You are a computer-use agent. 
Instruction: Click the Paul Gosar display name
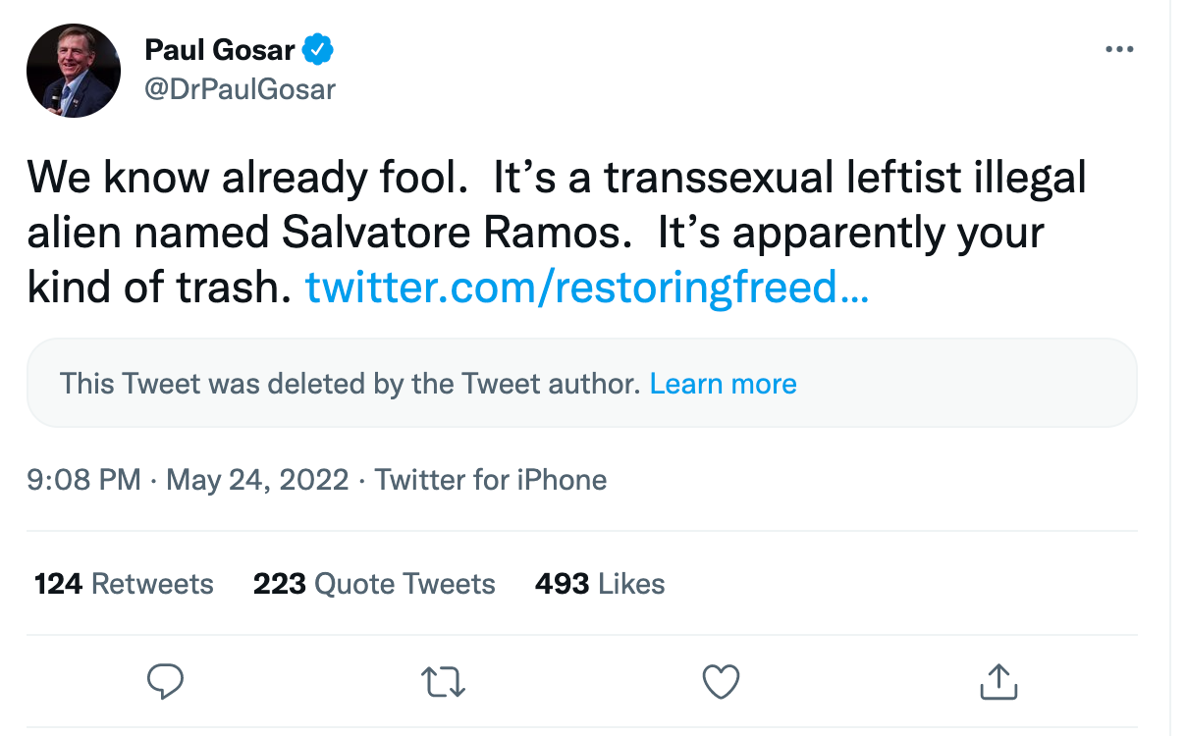click(220, 49)
